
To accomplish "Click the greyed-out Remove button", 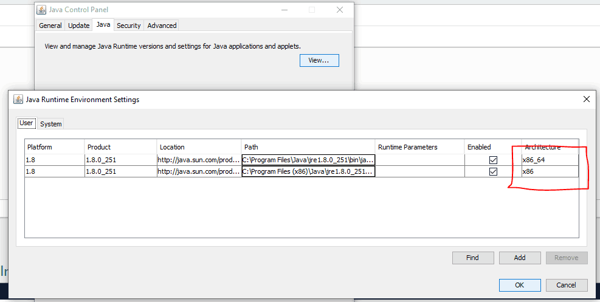I will [x=567, y=258].
